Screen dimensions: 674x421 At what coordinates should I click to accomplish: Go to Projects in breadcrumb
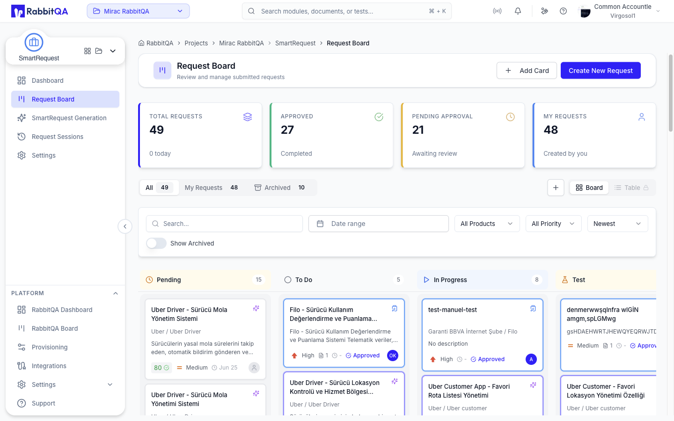coord(196,43)
